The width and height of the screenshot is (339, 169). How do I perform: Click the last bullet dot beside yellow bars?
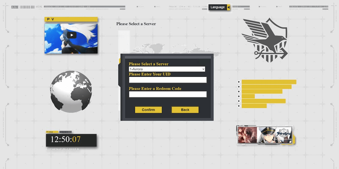point(239,106)
